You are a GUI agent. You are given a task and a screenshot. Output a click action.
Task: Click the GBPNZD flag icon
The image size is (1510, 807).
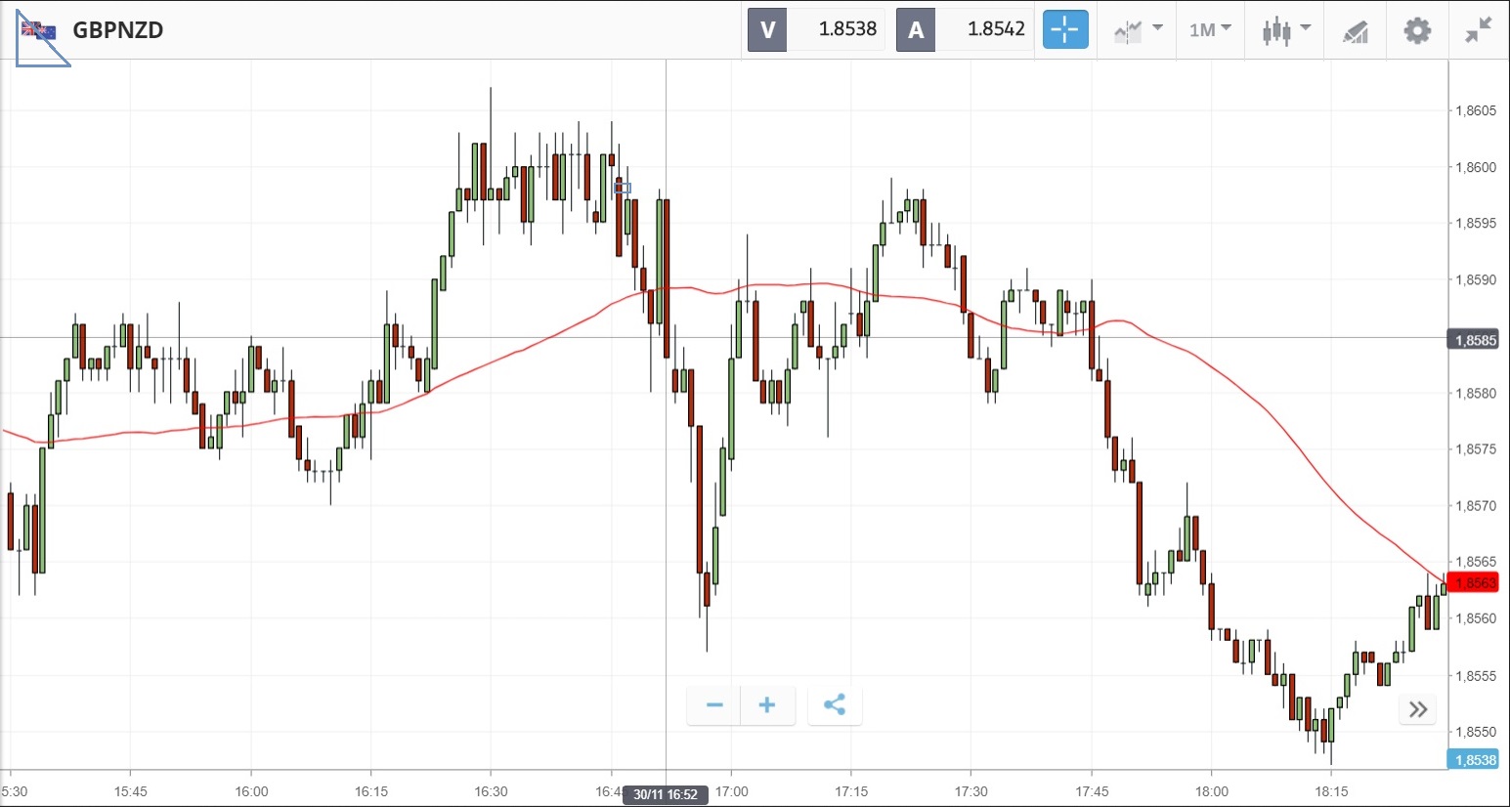(x=38, y=30)
